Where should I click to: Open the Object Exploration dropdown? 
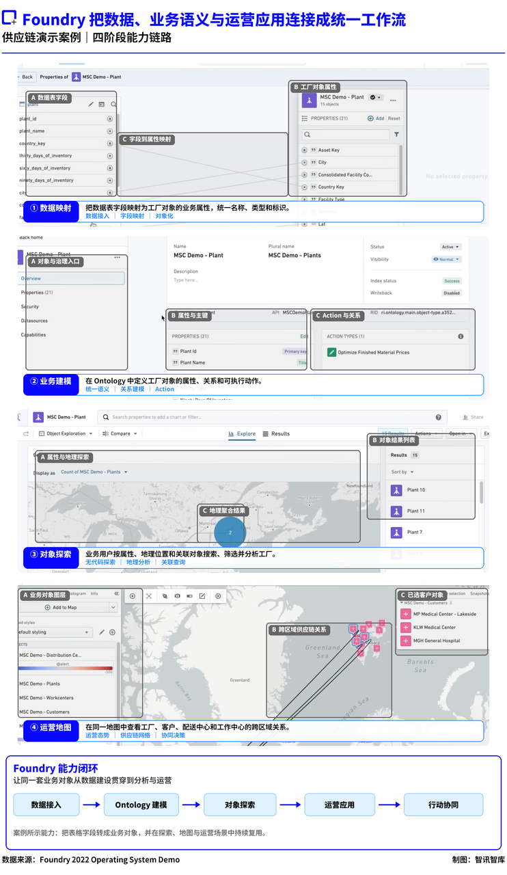point(67,433)
